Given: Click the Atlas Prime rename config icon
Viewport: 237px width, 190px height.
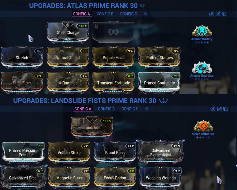Looking at the screenshot, I should (x=218, y=14).
